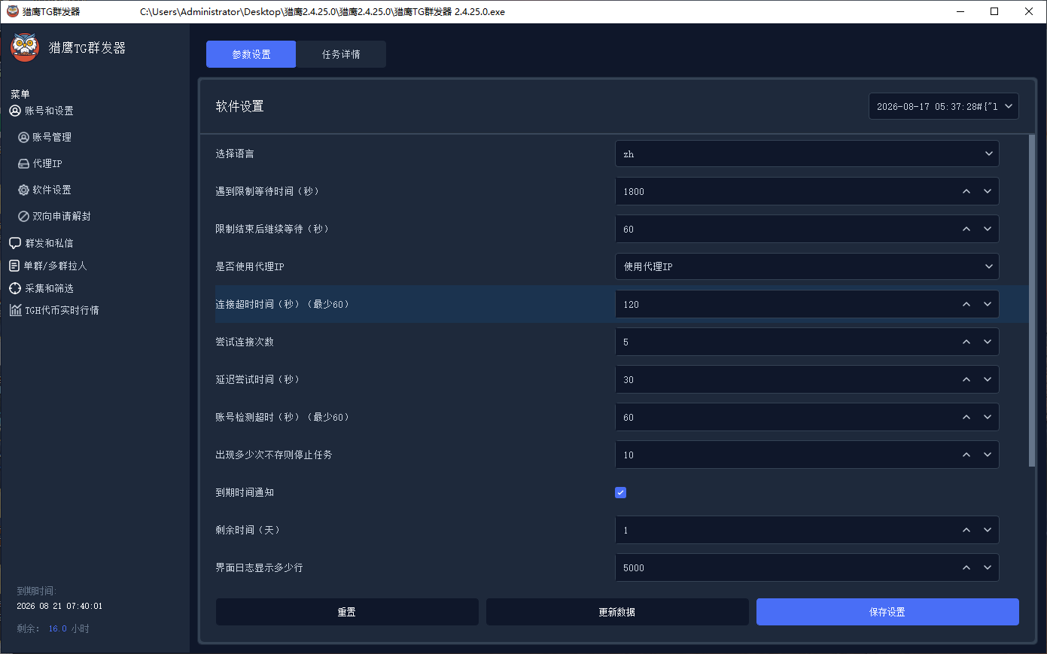Screen dimensions: 1047x654
Task: Increase 遇到限制等待时间 value
Action: click(x=966, y=191)
